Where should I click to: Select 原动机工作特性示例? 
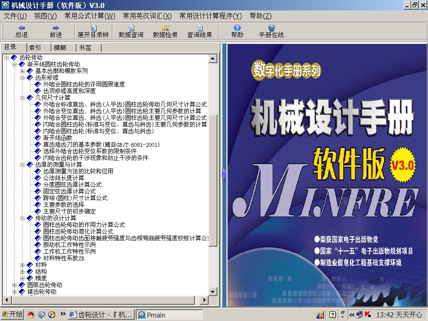pyautogui.click(x=69, y=245)
